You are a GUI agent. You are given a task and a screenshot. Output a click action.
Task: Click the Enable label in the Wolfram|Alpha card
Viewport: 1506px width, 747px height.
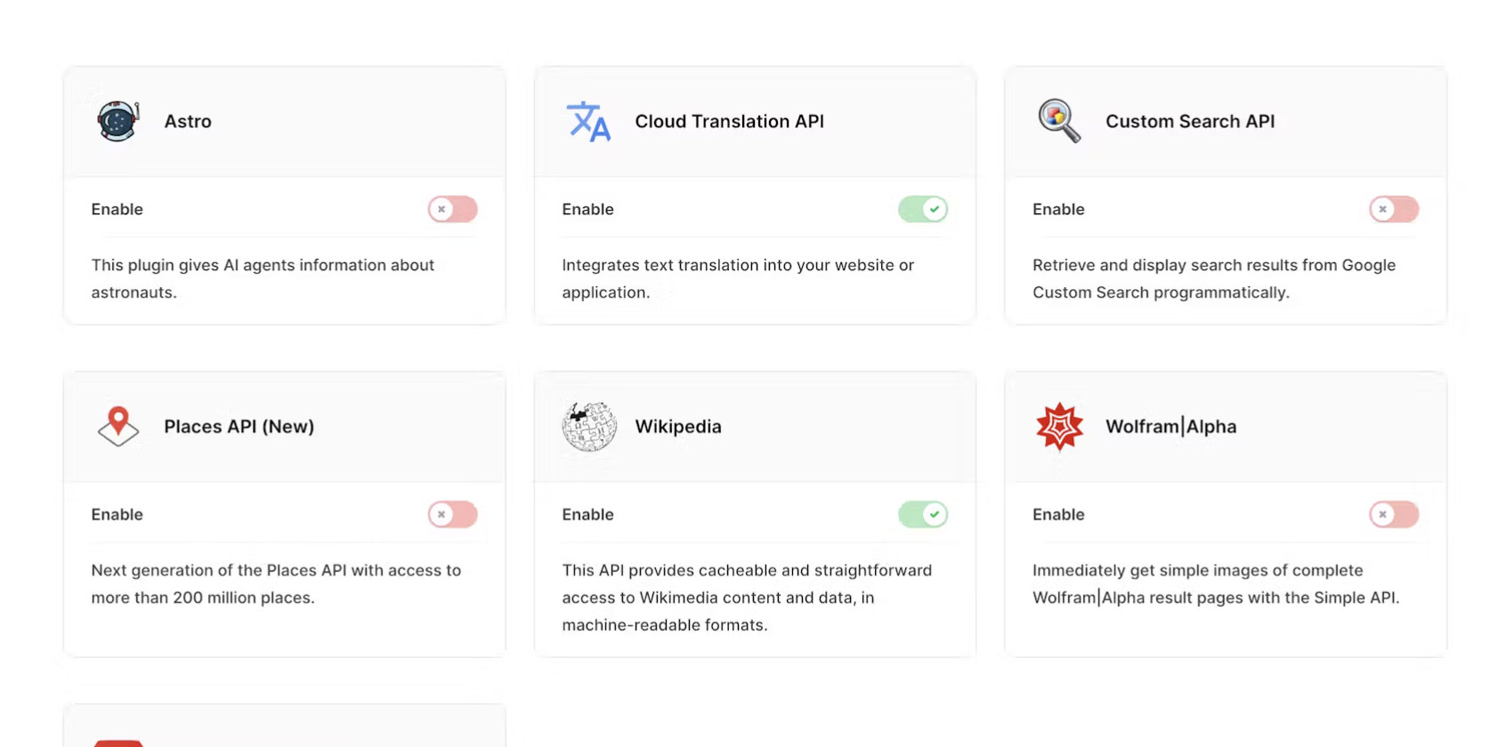point(1058,514)
